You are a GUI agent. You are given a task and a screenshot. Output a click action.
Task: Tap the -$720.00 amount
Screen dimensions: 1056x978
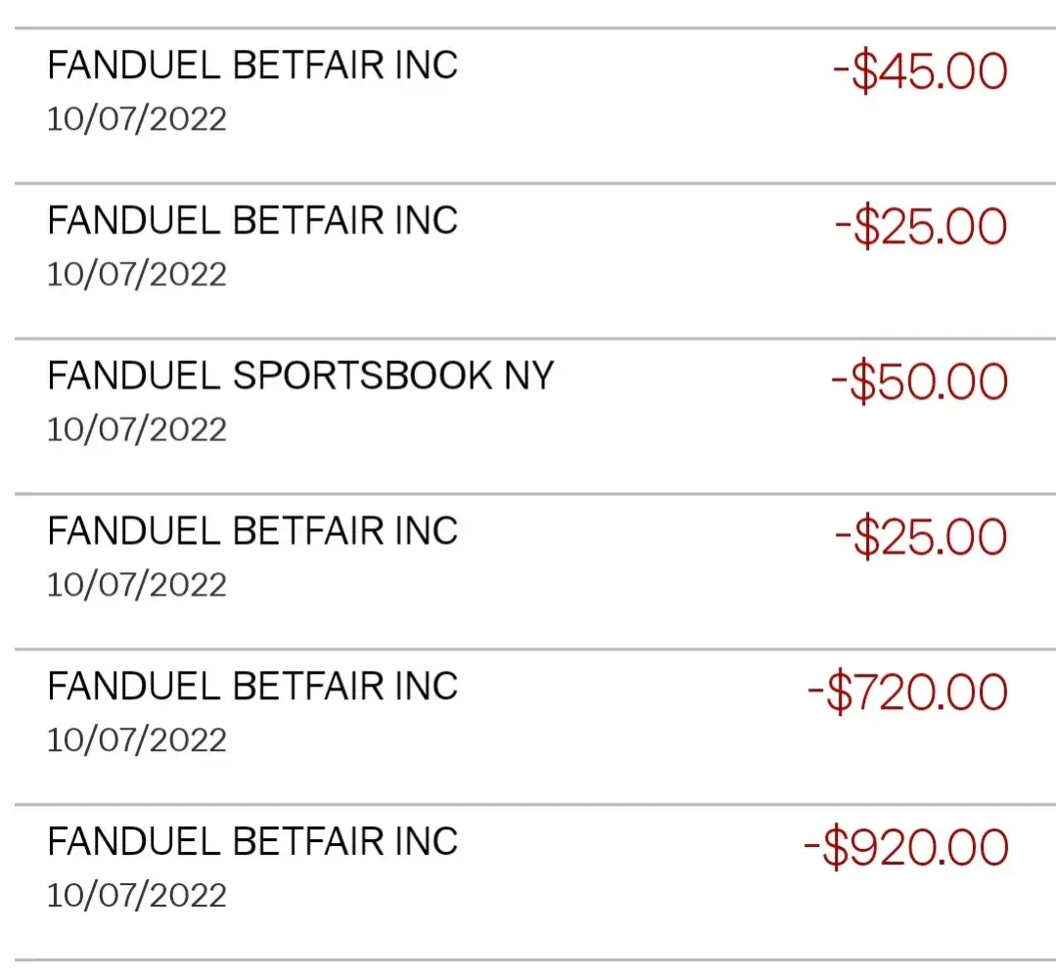coord(908,692)
